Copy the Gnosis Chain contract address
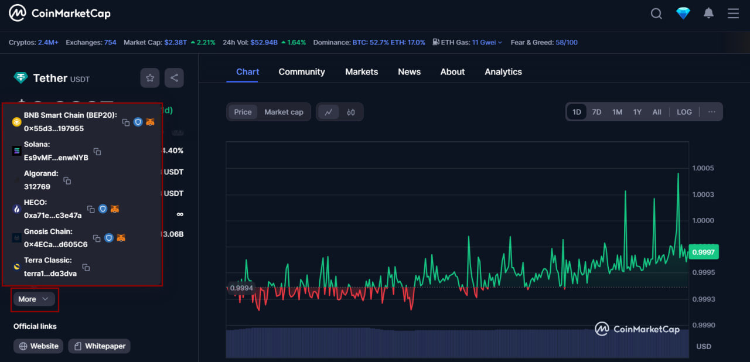Viewport: 750px width, 362px height. [x=97, y=238]
